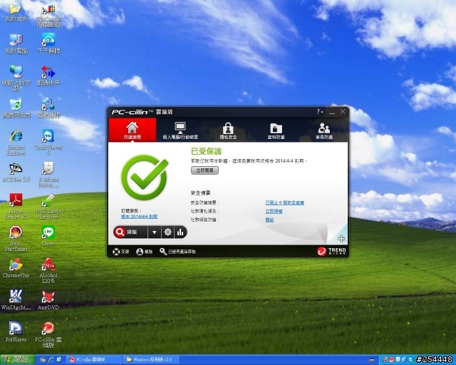The height and width of the screenshot is (365, 456).
Task: Open the blocked 0 security threats link
Action: point(284,202)
